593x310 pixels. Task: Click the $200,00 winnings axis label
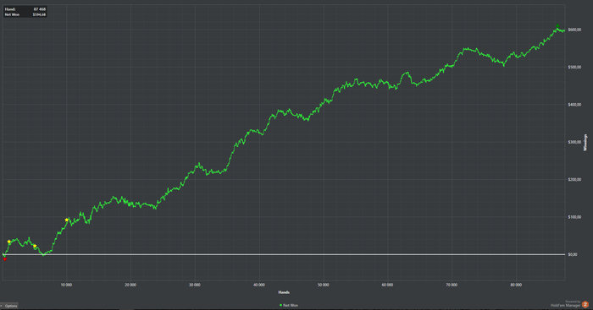(x=574, y=180)
